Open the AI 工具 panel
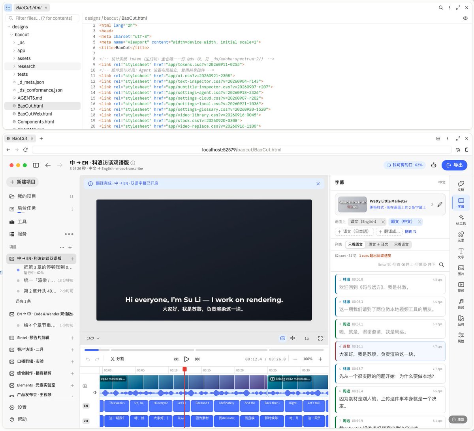Viewport: 474px width, 431px height. [x=461, y=220]
